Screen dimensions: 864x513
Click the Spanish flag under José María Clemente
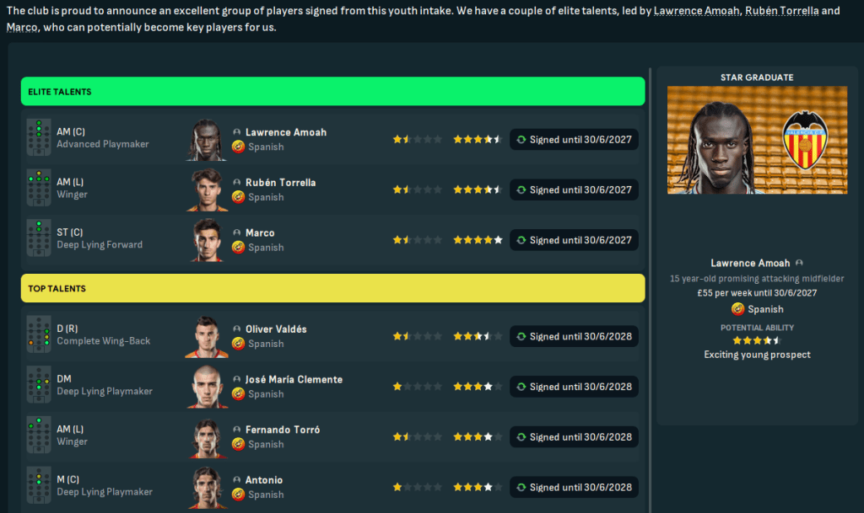tap(238, 394)
